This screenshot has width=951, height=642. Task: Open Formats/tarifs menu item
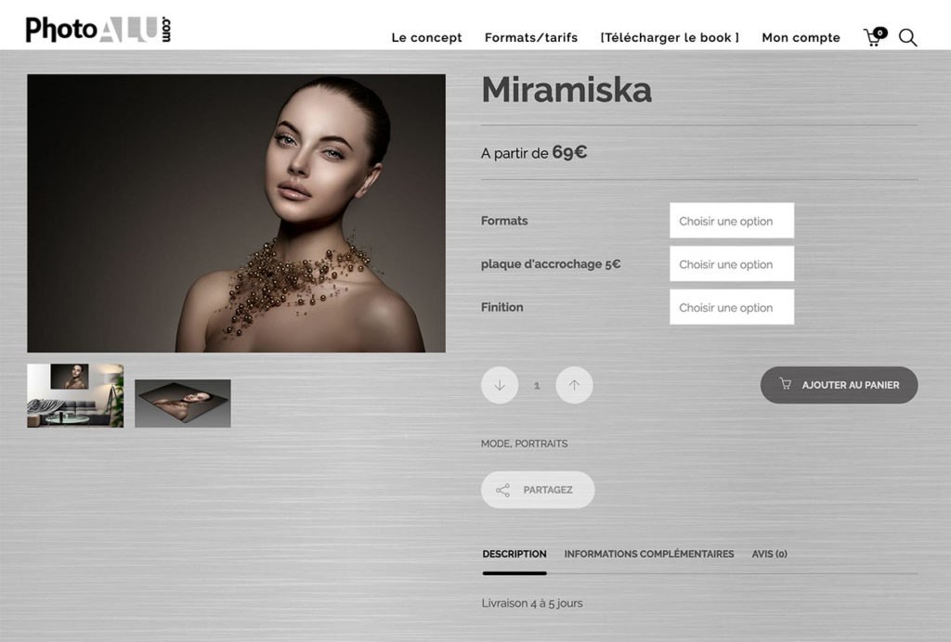pyautogui.click(x=530, y=37)
